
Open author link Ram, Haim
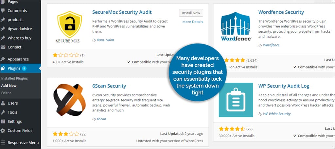click(x=105, y=40)
